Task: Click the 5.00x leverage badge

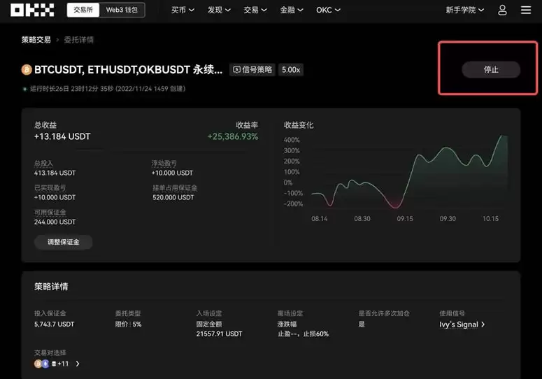Action: click(291, 70)
